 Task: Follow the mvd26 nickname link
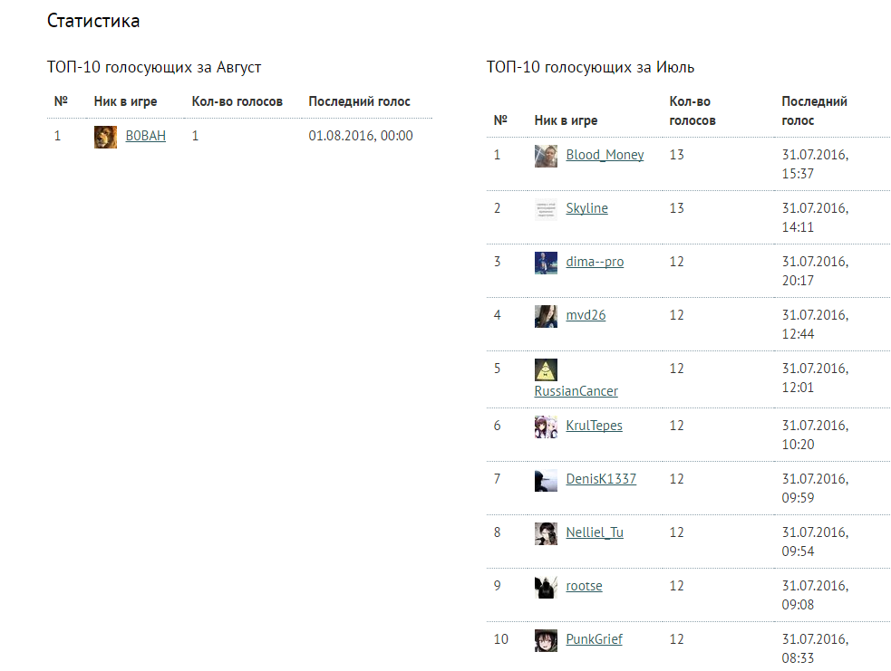click(586, 315)
